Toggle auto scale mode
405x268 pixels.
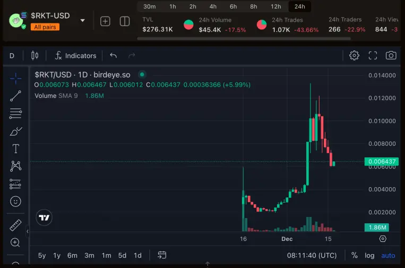388,255
